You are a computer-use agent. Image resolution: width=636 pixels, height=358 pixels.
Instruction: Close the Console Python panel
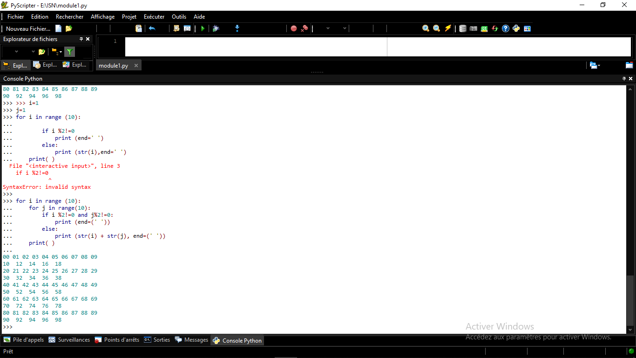click(x=631, y=79)
